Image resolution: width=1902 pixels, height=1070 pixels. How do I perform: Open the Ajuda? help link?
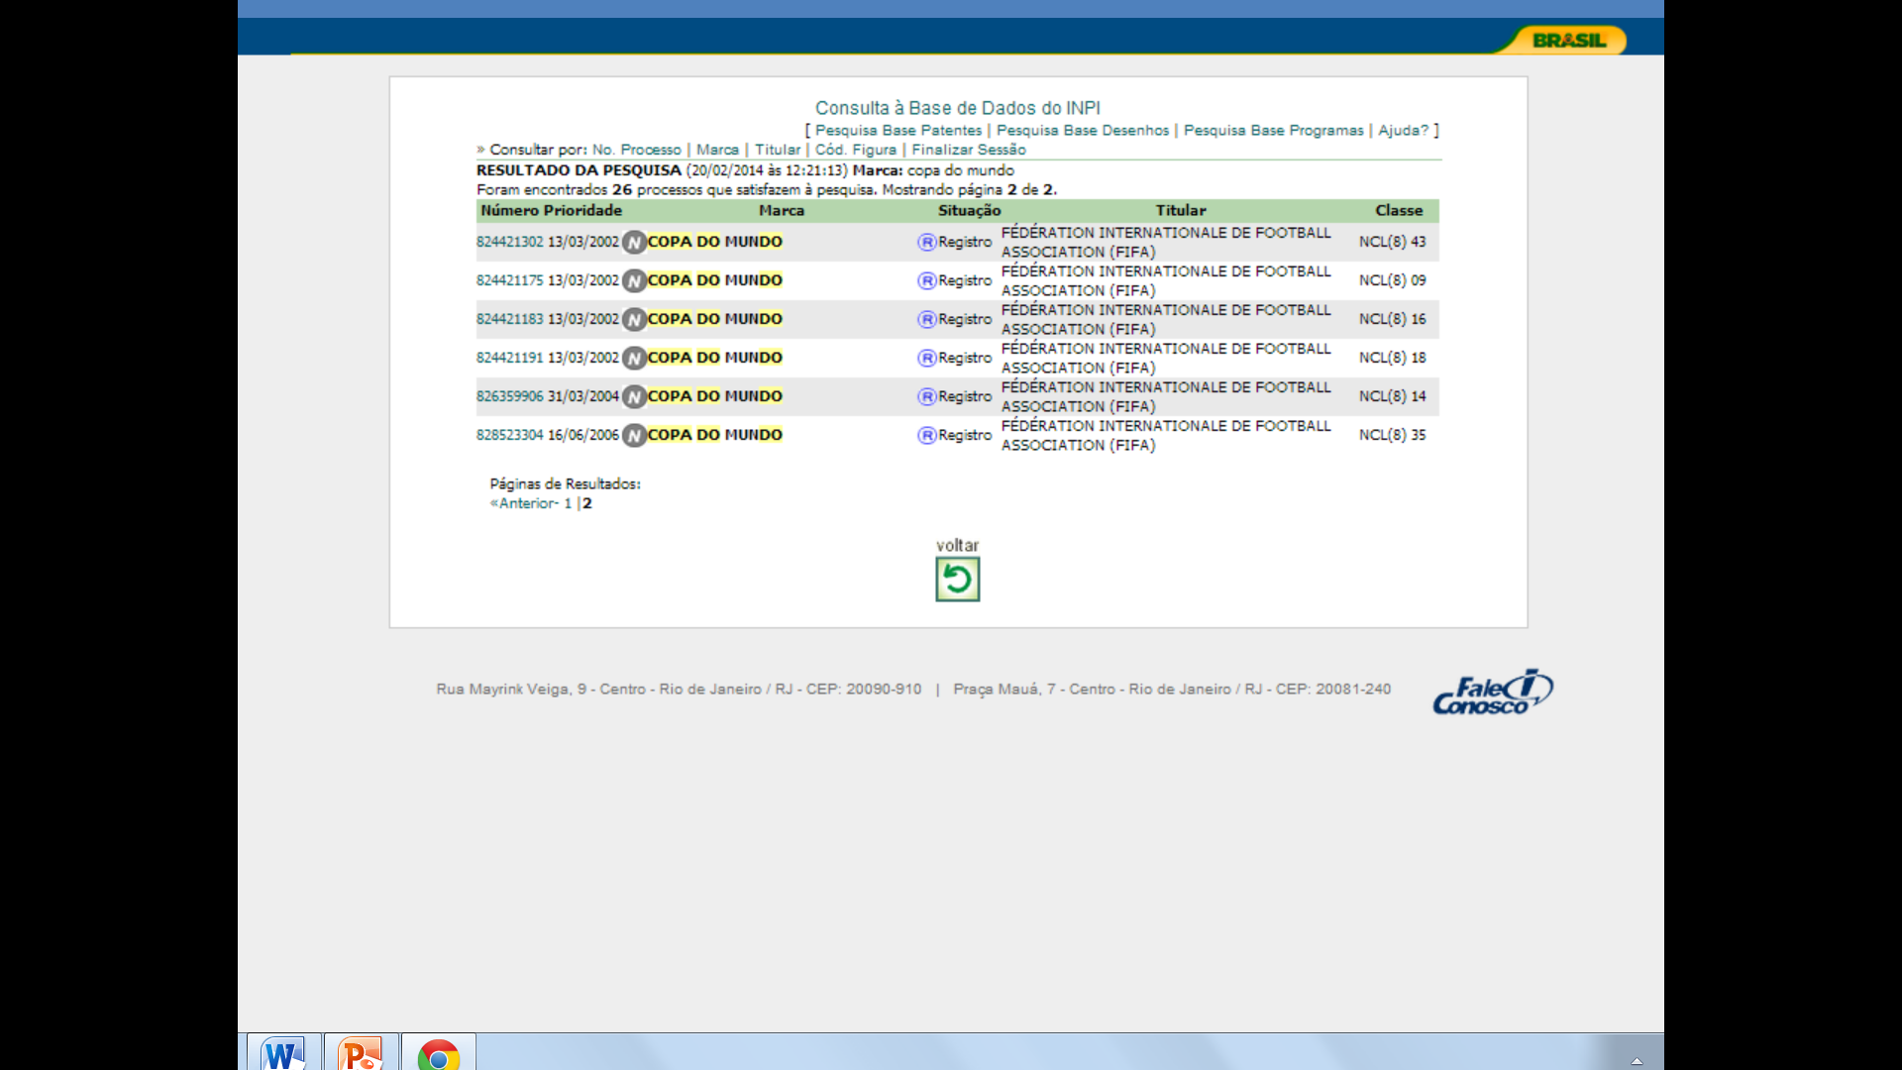point(1403,131)
